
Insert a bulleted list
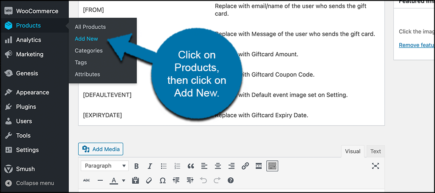click(164, 166)
